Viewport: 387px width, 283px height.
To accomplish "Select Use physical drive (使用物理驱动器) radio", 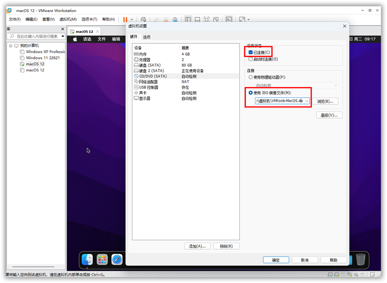I will [x=250, y=77].
